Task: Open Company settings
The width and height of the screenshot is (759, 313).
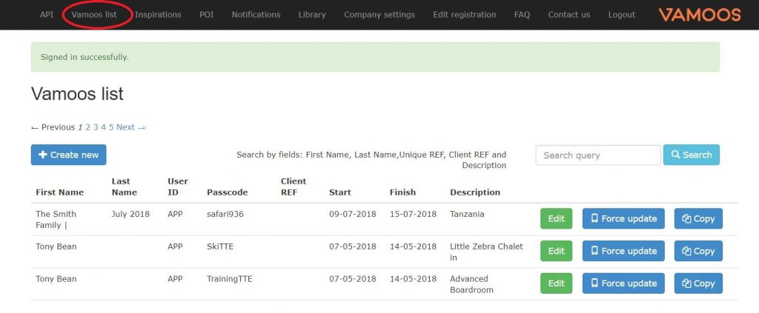Action: [x=379, y=15]
